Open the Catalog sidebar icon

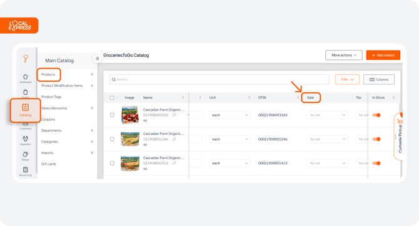[x=25, y=111]
